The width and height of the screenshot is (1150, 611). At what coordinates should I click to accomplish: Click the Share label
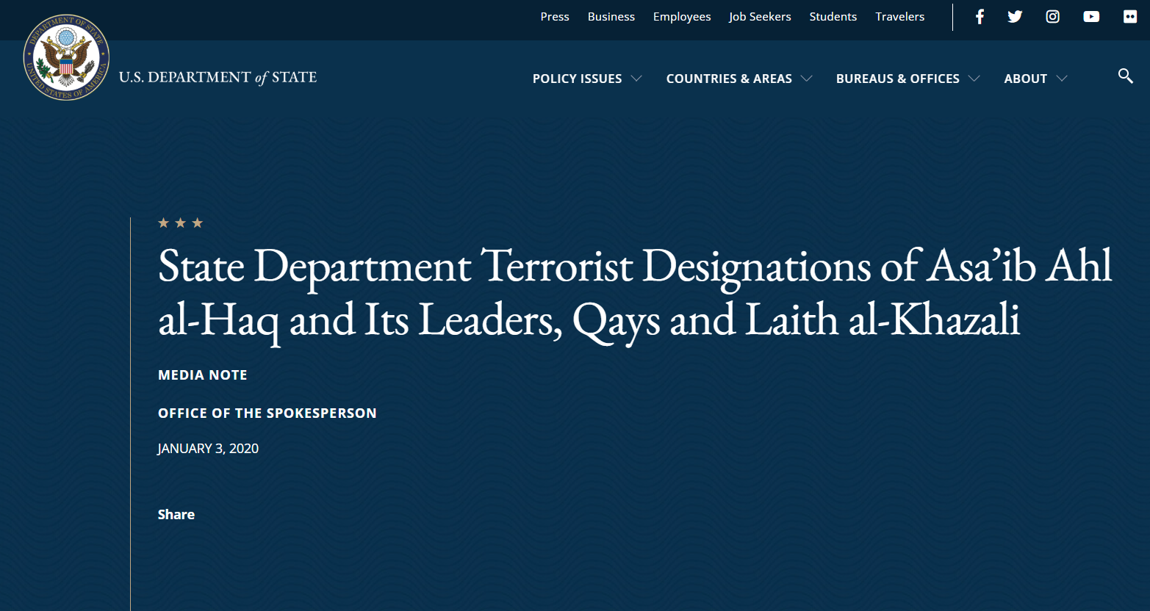[176, 514]
